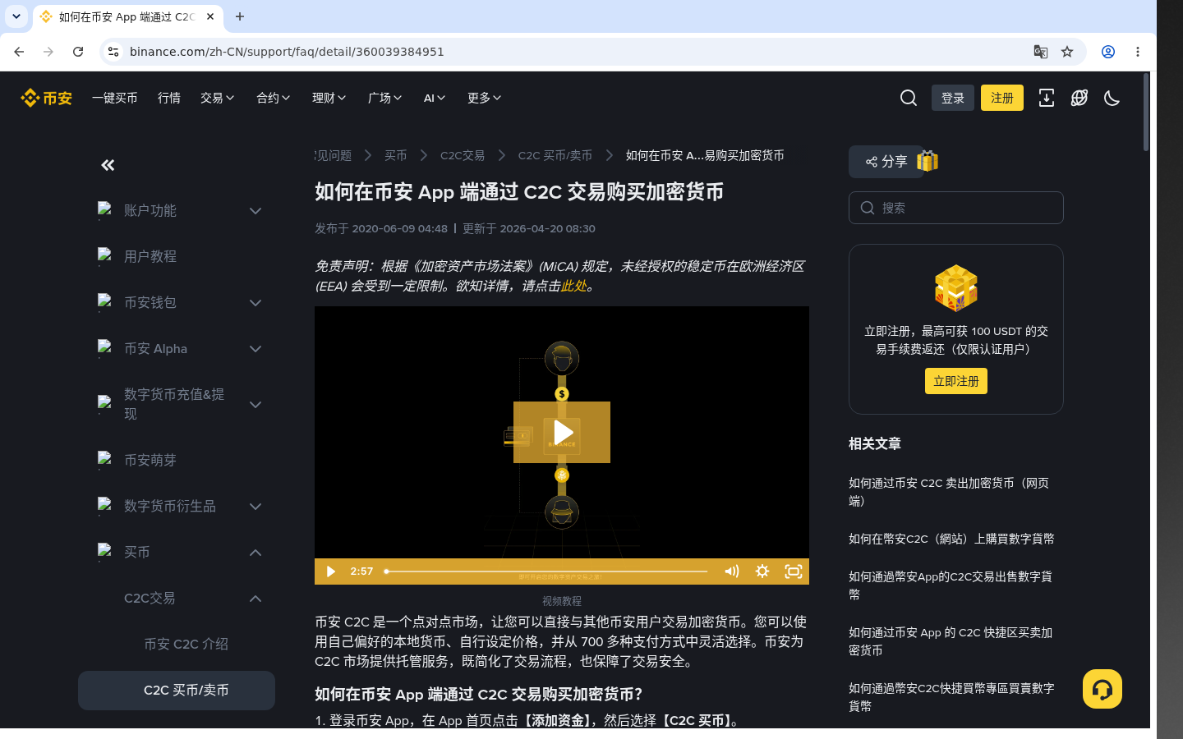Open breadcrumb link C2C交易

tap(463, 155)
